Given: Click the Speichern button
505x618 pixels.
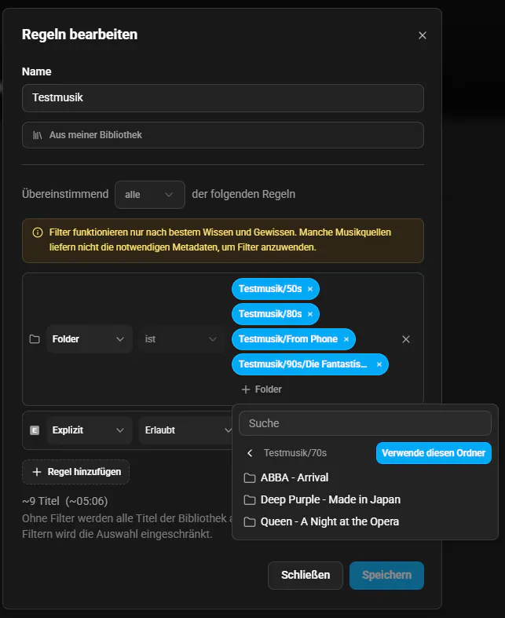Looking at the screenshot, I should pos(386,576).
